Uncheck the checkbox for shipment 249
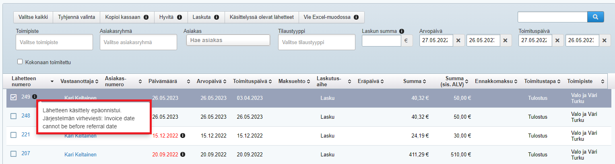The image size is (615, 164). [14, 97]
